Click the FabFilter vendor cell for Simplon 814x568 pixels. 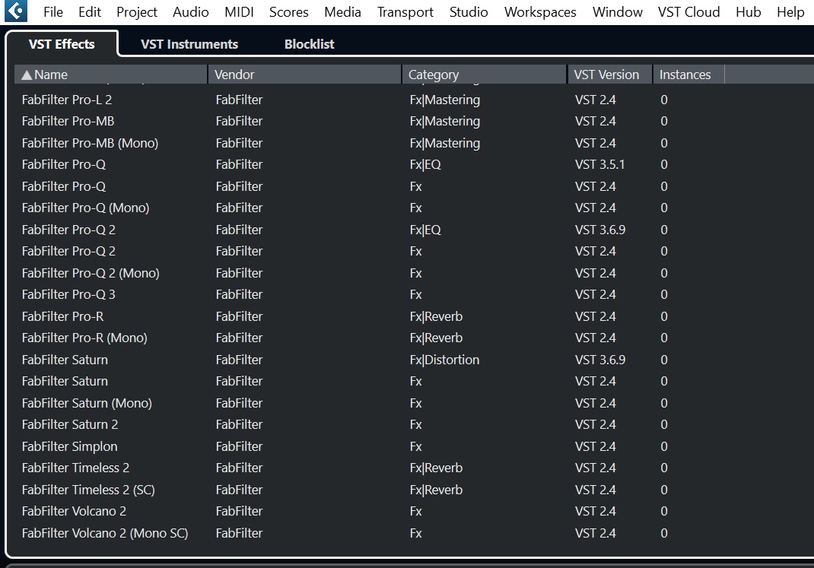239,446
